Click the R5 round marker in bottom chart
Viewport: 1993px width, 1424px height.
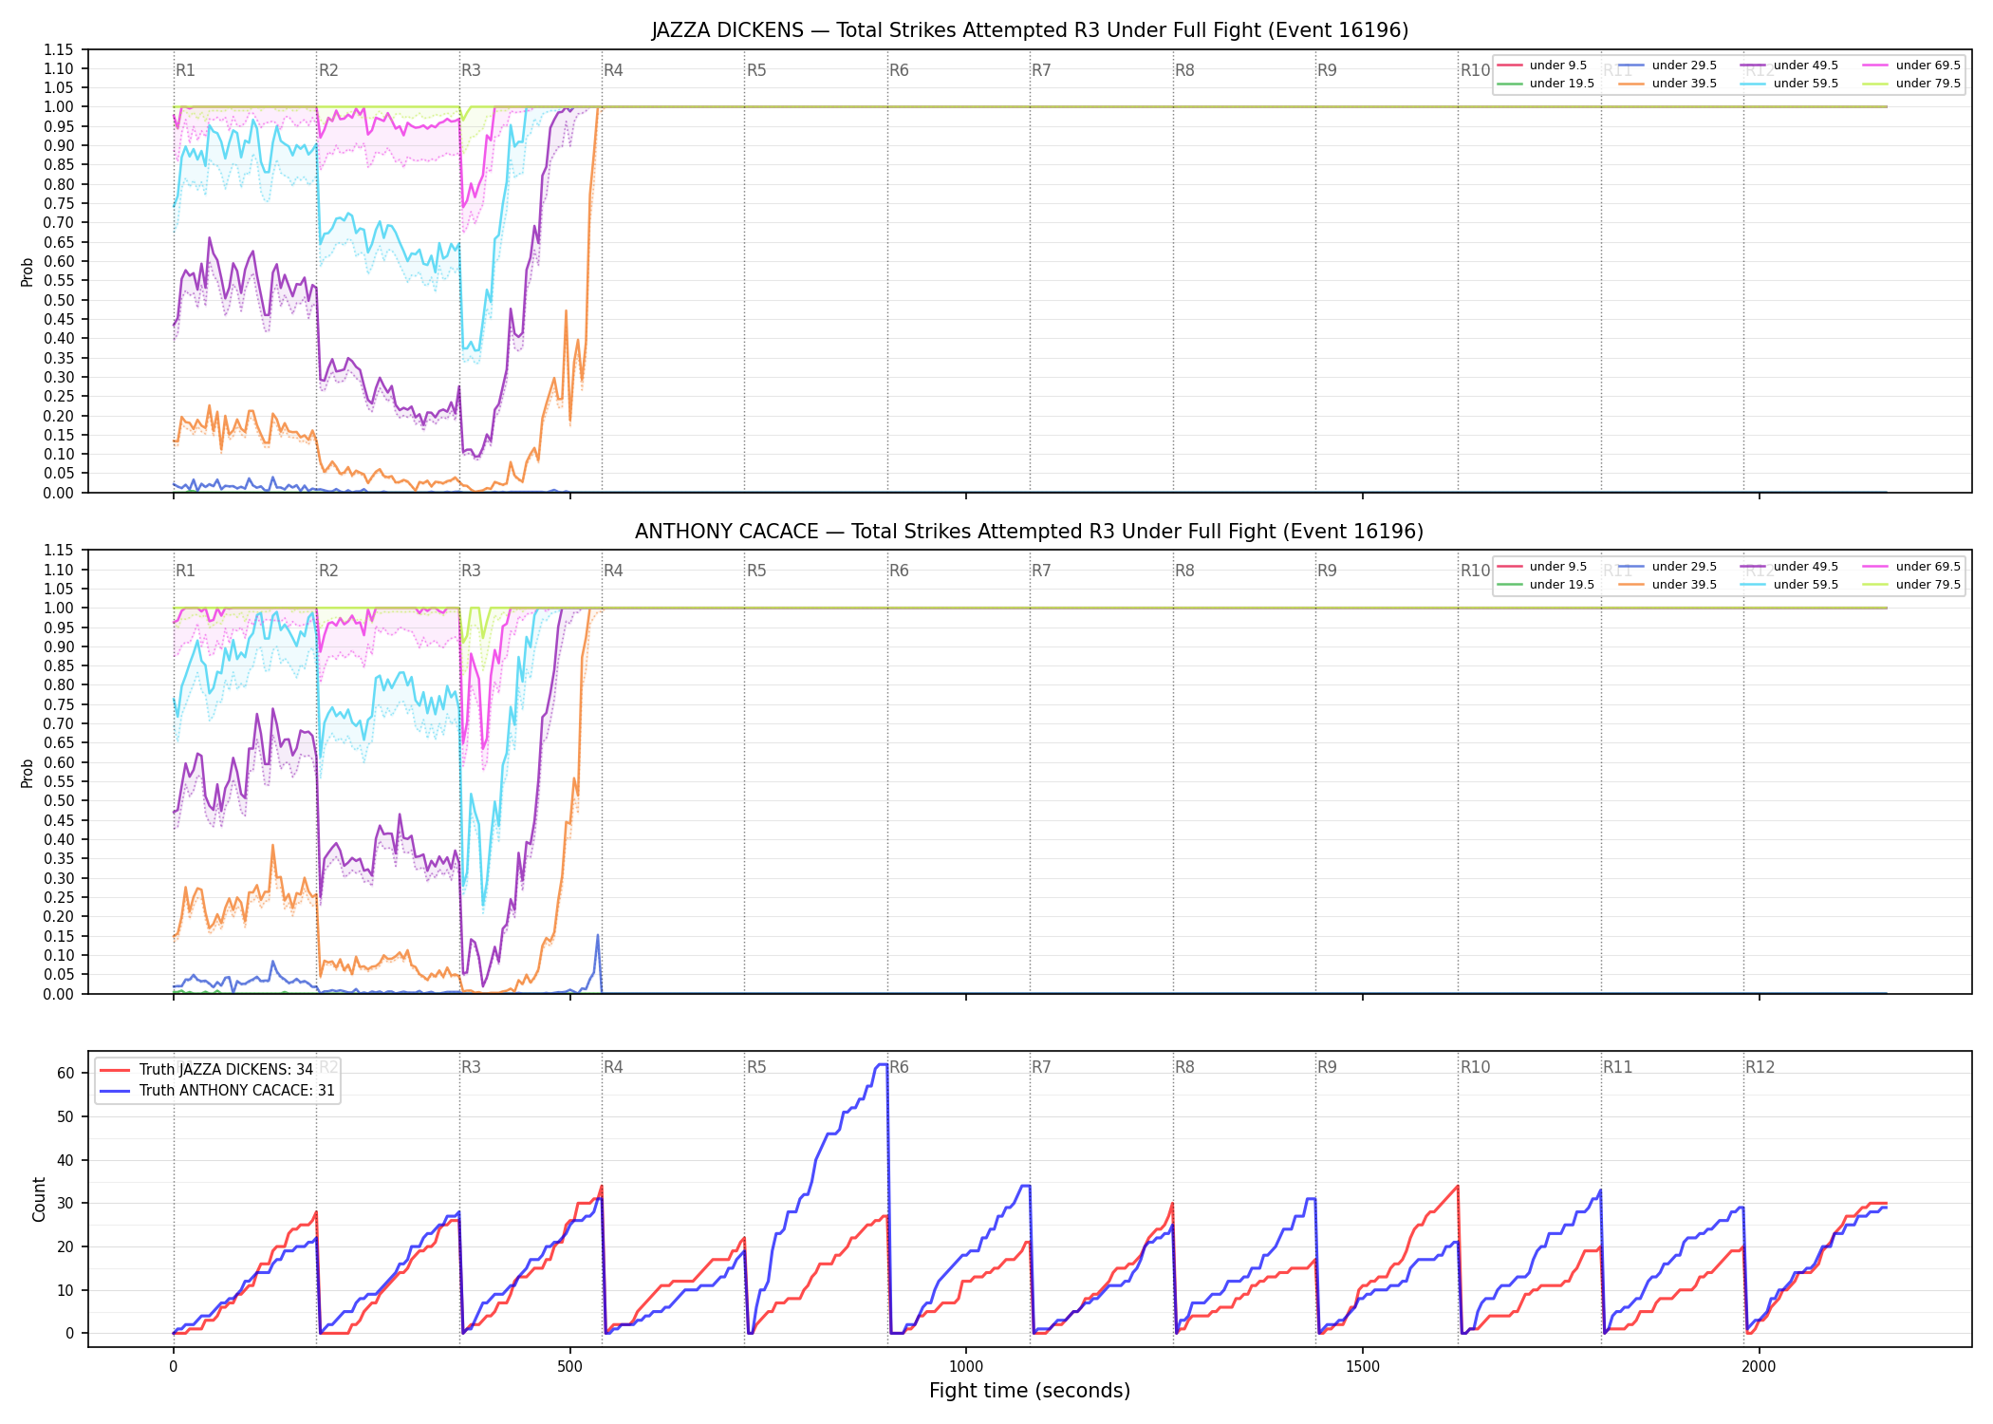tap(756, 1067)
